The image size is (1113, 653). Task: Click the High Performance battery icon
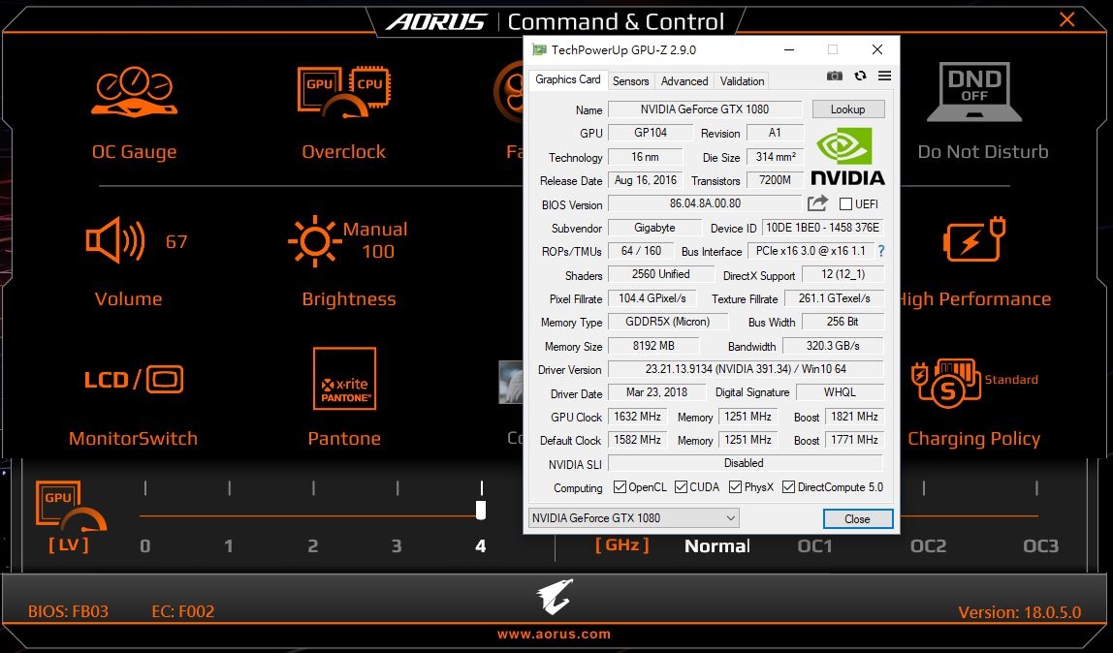[973, 239]
